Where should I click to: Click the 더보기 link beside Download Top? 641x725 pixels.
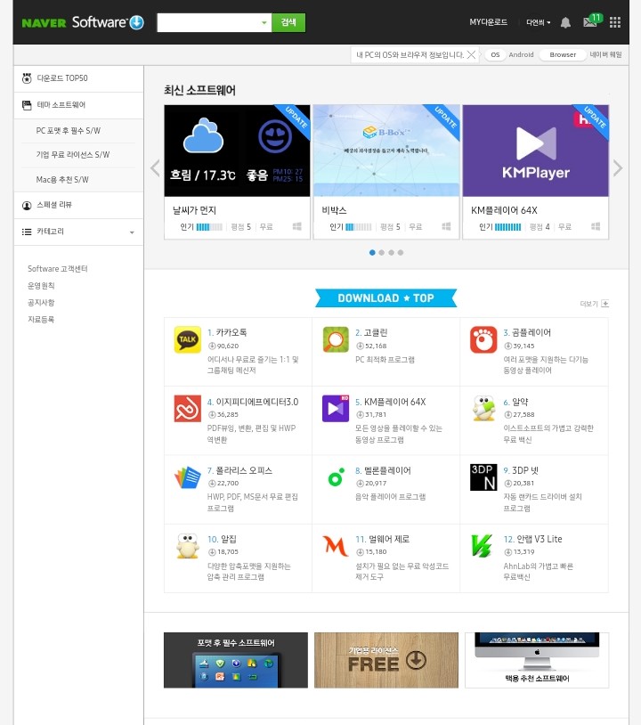pyautogui.click(x=594, y=304)
